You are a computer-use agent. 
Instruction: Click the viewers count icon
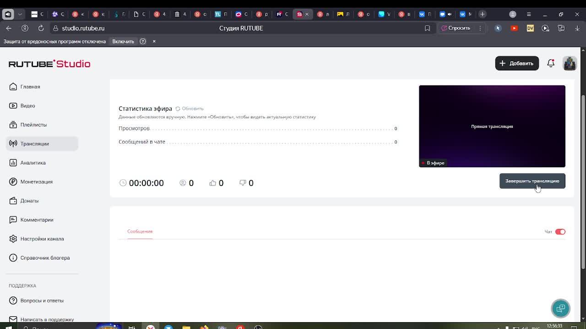[x=183, y=183]
